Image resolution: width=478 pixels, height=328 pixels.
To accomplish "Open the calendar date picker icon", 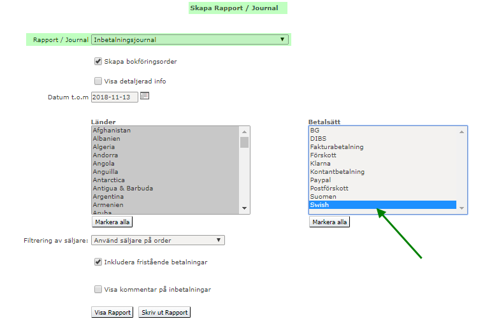I will tap(144, 96).
